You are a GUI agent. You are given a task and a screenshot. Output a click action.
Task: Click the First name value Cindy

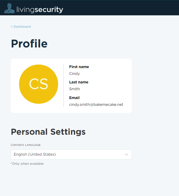(75, 74)
